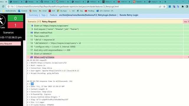Open the tab search chevron in title bar

[177, 1]
